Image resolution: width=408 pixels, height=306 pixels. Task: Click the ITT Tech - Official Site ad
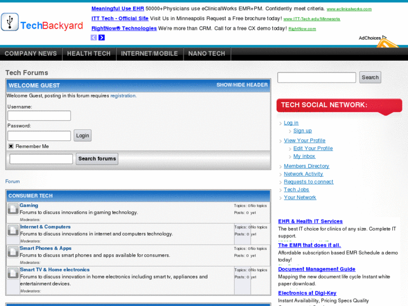pos(120,19)
